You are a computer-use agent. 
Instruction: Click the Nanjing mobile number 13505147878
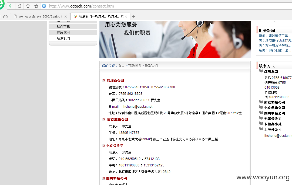[129, 132]
